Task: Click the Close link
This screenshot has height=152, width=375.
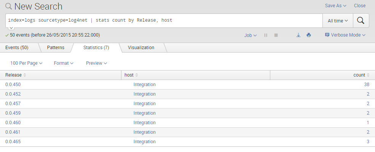Action: click(x=360, y=6)
